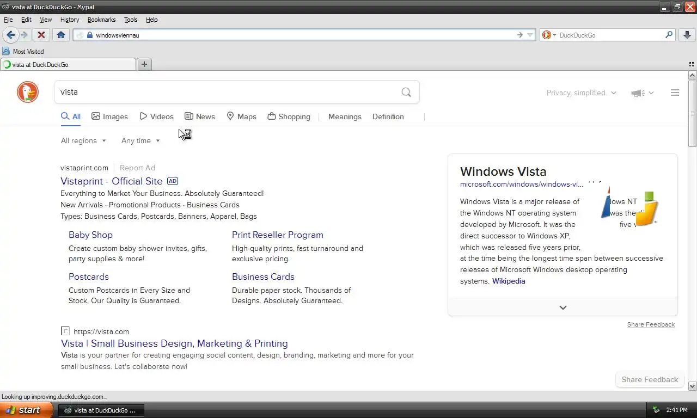697x418 pixels.
Task: Open the home page via house icon
Action: click(61, 35)
